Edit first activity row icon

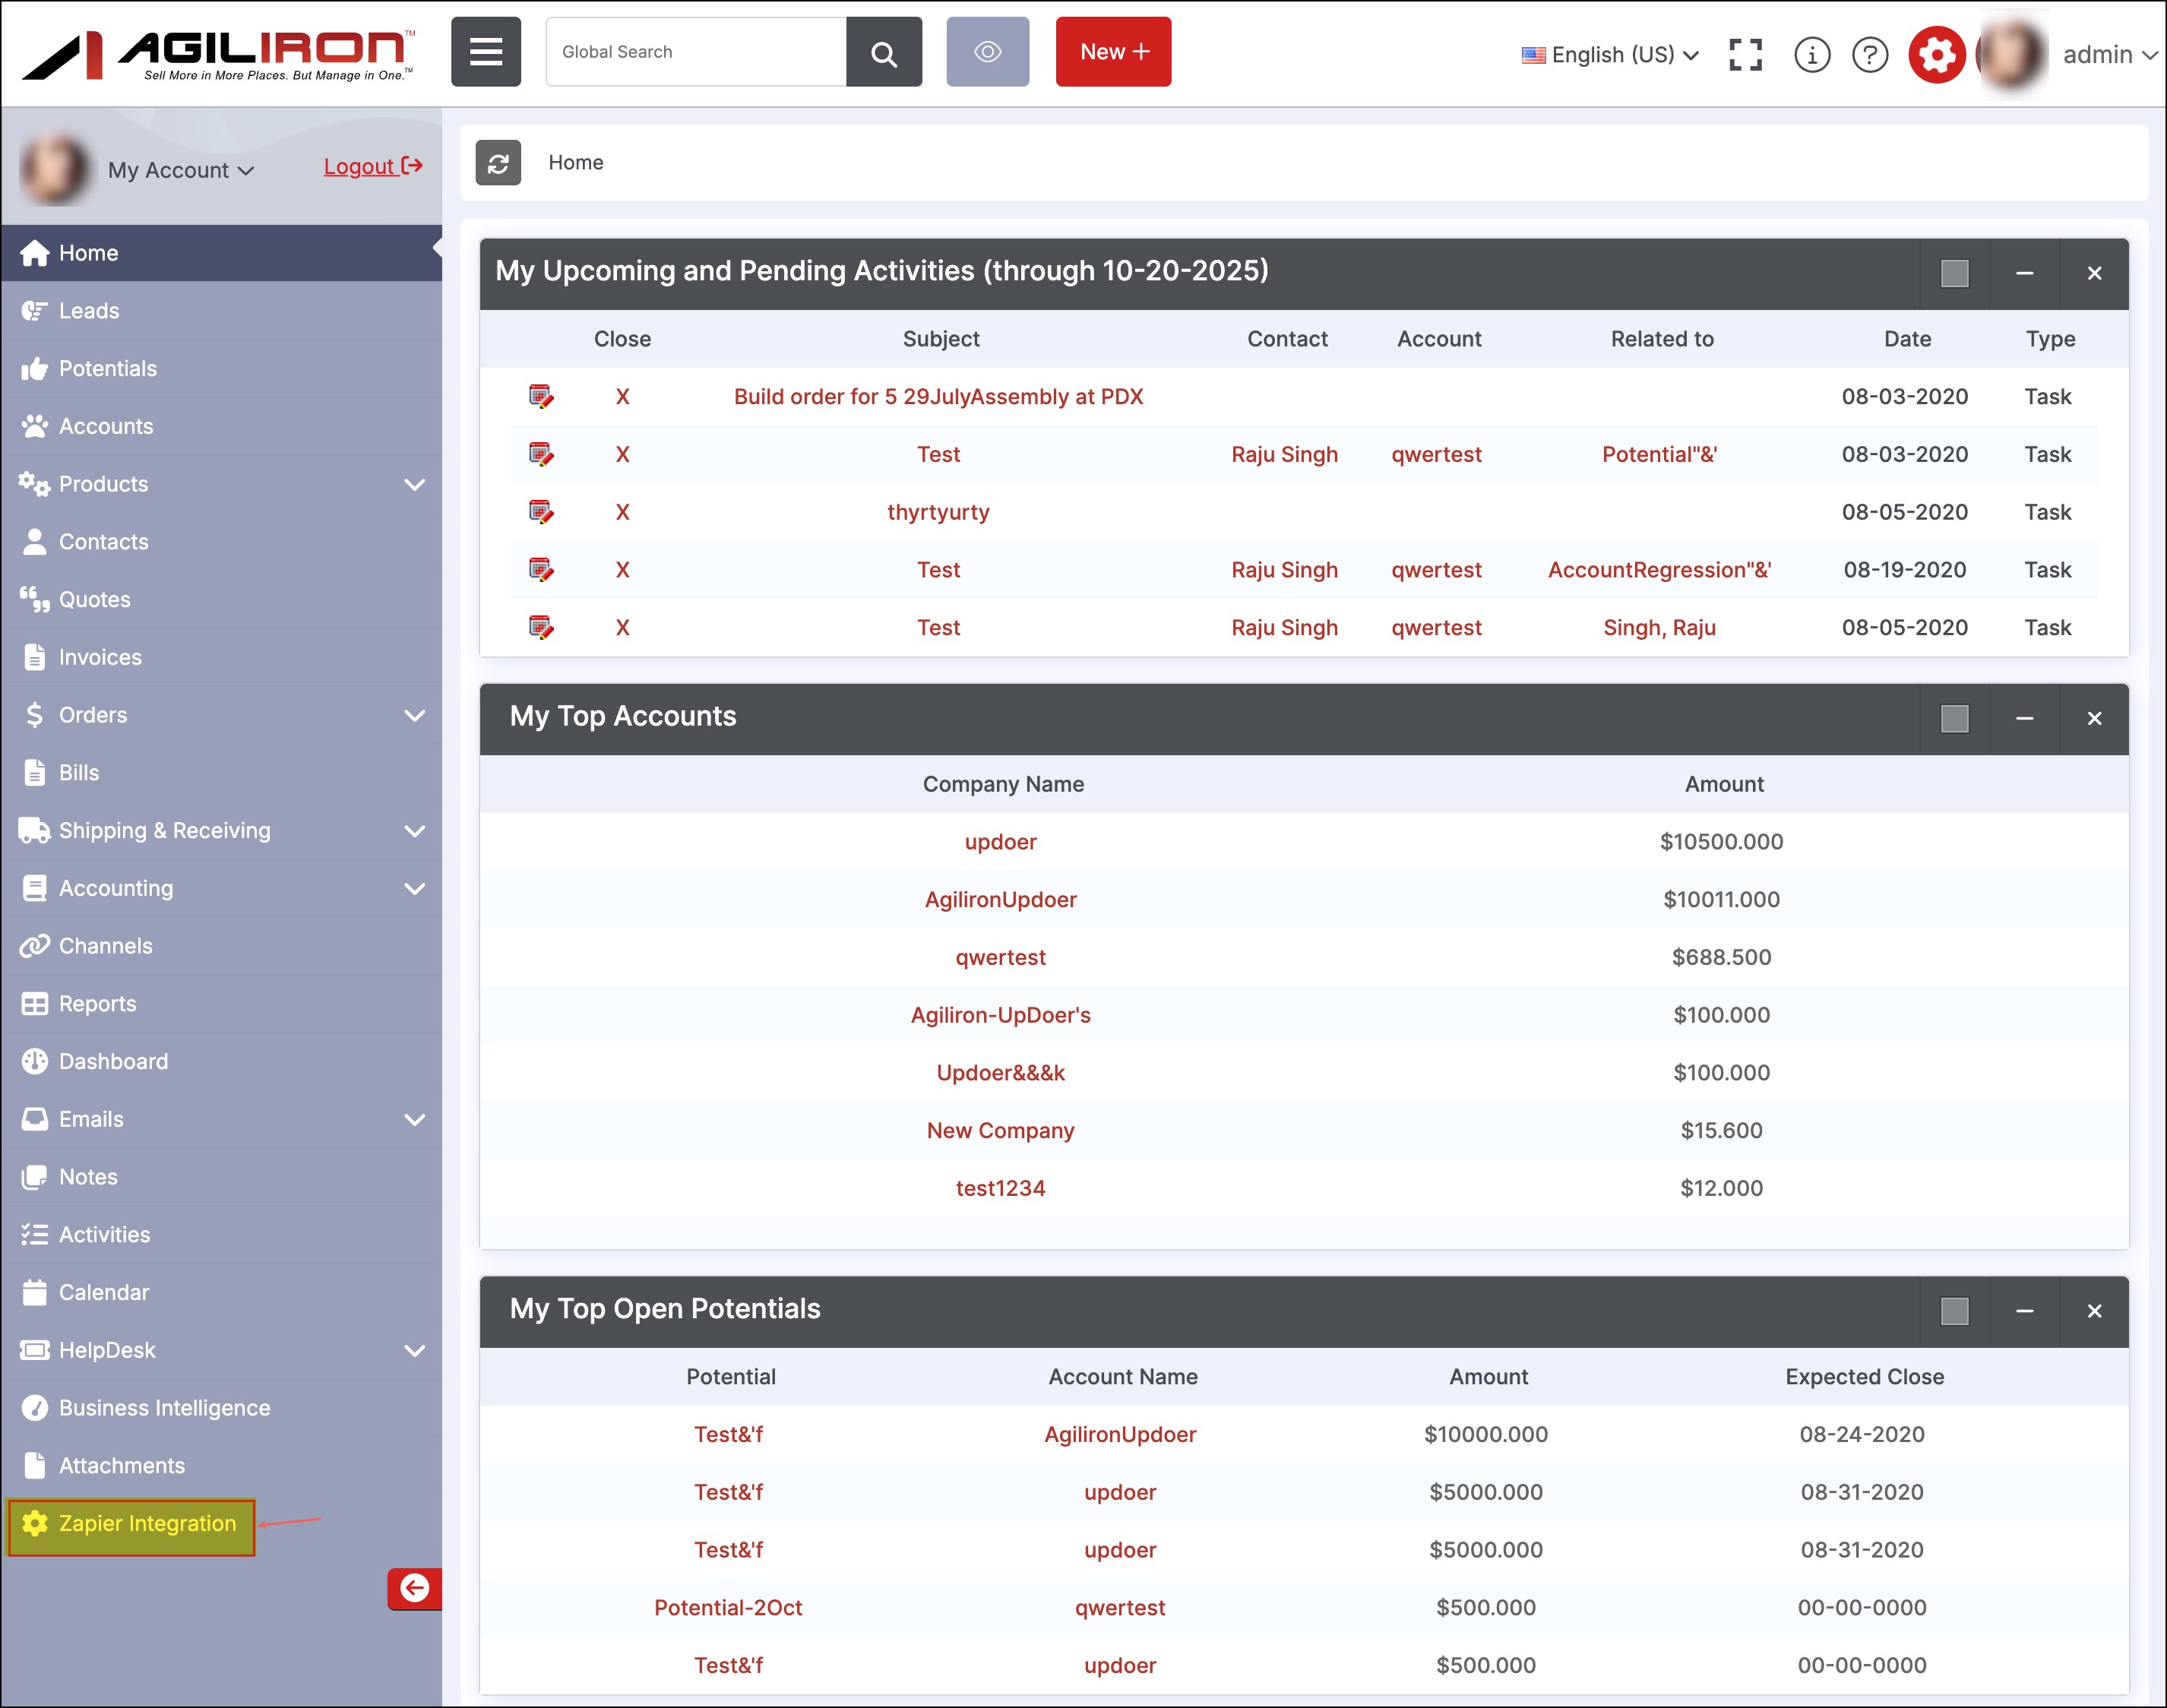[541, 397]
